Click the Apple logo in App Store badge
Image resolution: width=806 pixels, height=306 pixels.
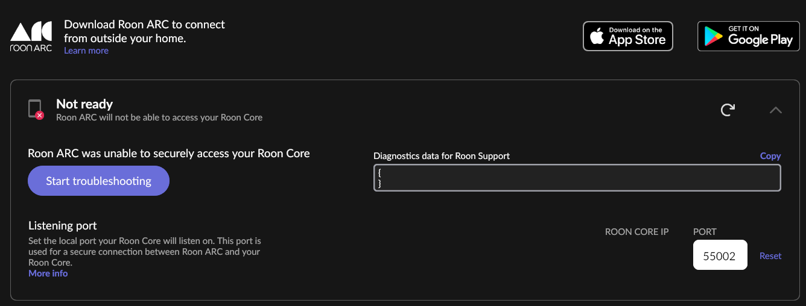[x=597, y=37]
